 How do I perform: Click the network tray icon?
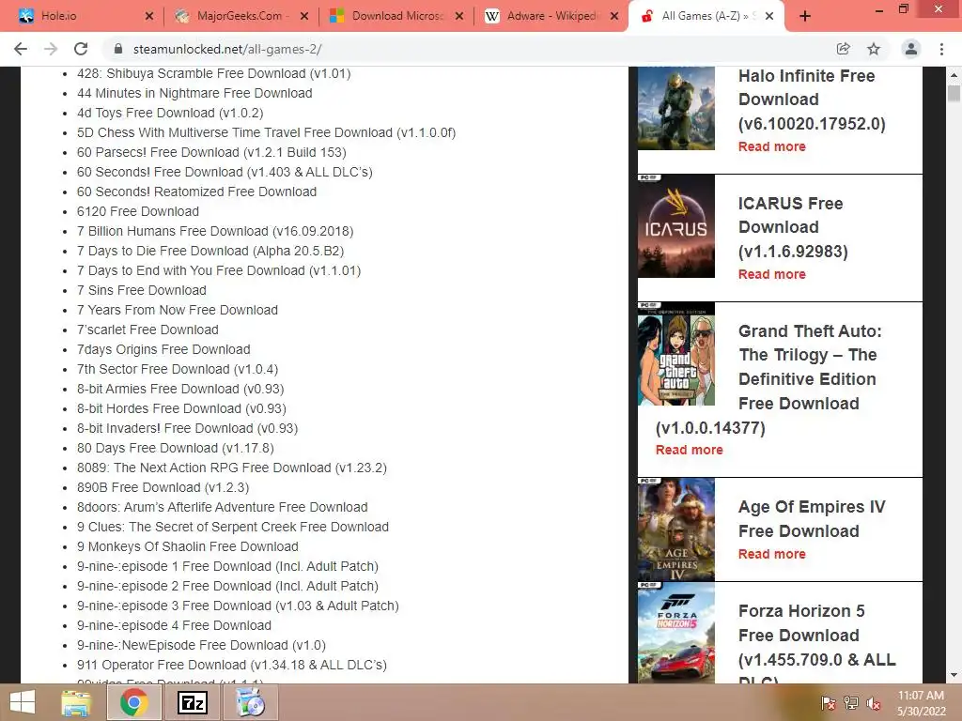pyautogui.click(x=851, y=703)
